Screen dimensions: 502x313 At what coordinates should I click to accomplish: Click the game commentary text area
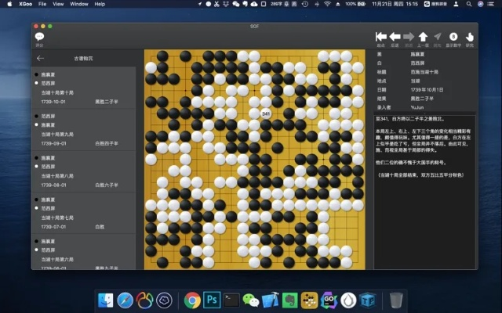coord(424,192)
